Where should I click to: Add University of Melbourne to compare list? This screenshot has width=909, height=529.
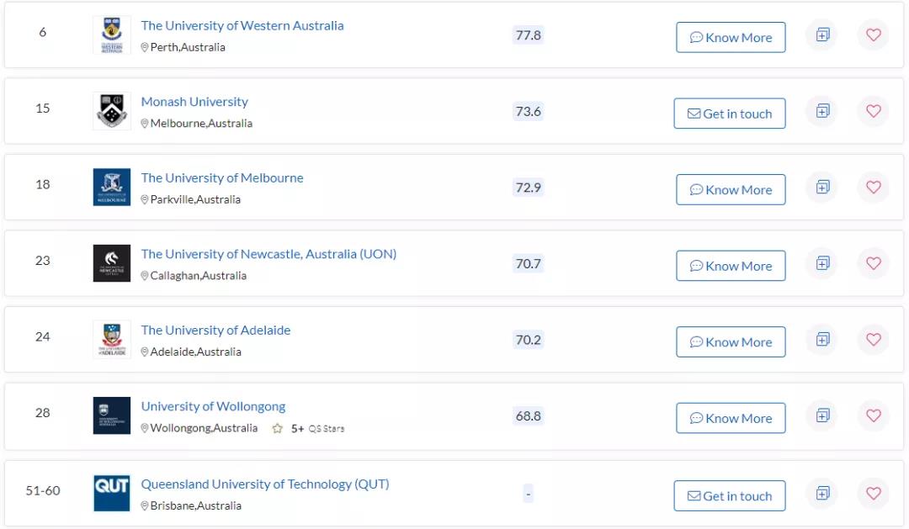click(x=822, y=187)
